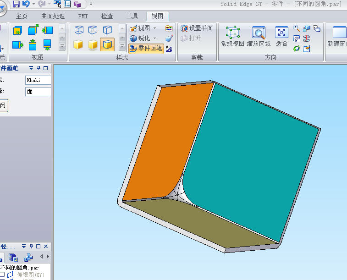Undo the last action with the blue arrow
347x280 pixels.
coord(26,4)
